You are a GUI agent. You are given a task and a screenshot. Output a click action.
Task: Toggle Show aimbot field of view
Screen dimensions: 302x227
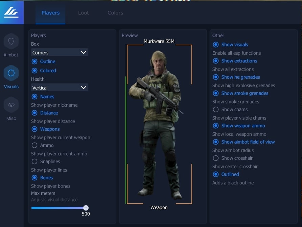click(x=216, y=142)
